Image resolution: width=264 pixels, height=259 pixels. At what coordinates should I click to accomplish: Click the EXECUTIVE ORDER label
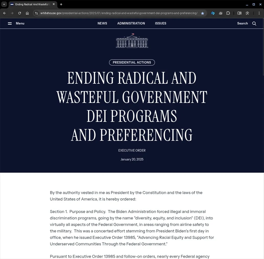click(x=132, y=151)
